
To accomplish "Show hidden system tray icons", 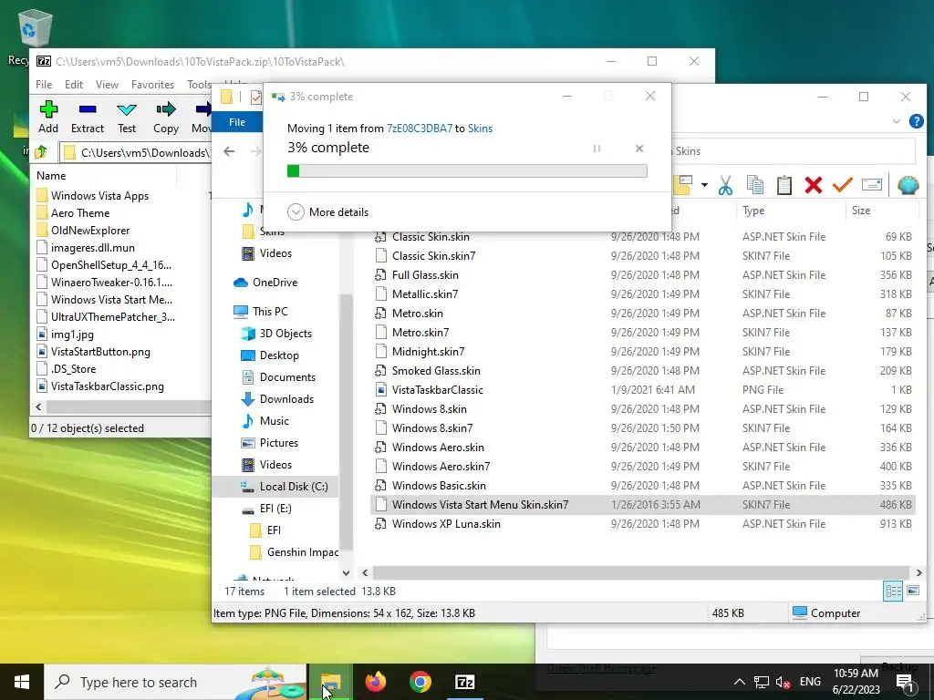I will click(x=739, y=682).
